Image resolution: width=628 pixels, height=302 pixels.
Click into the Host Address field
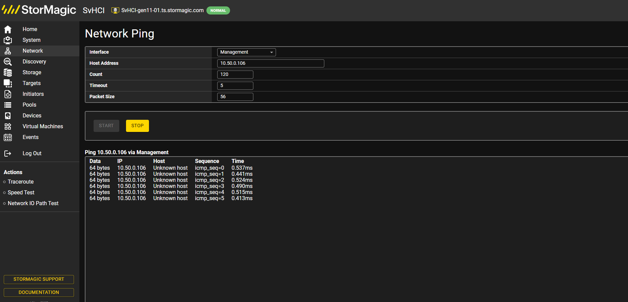[x=271, y=63]
